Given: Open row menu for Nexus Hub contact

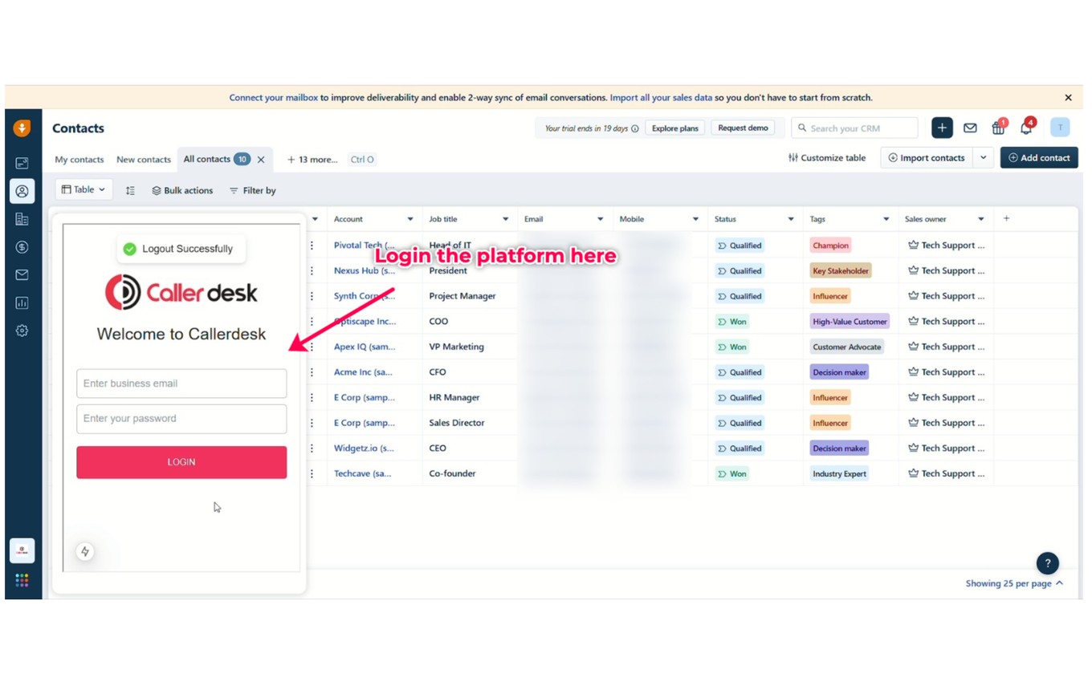Looking at the screenshot, I should pyautogui.click(x=312, y=270).
